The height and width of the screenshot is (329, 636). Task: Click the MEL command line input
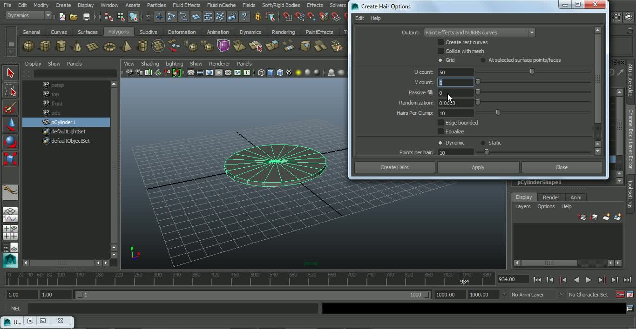(173, 309)
